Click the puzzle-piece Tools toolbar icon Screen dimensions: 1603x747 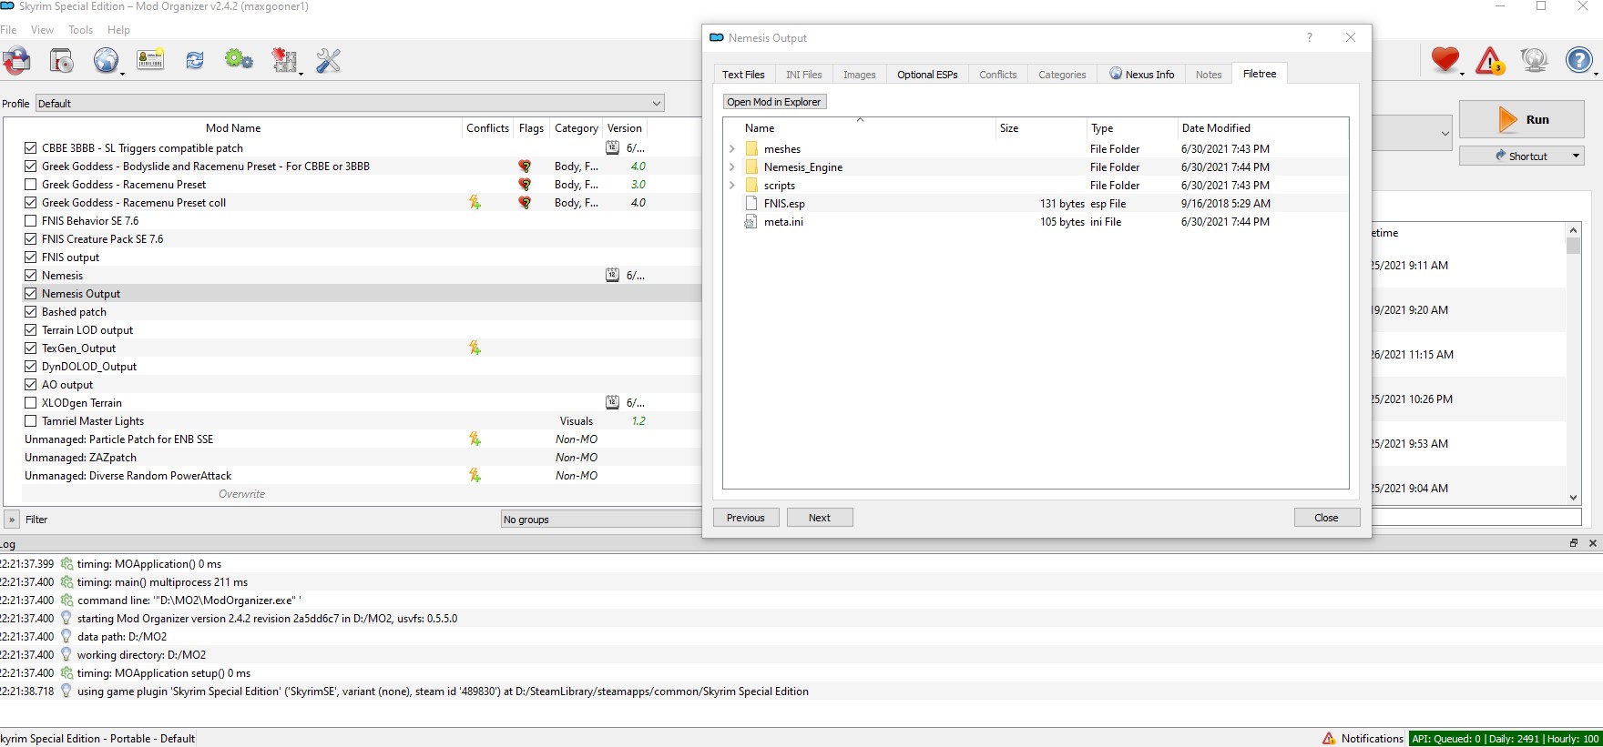click(x=285, y=61)
